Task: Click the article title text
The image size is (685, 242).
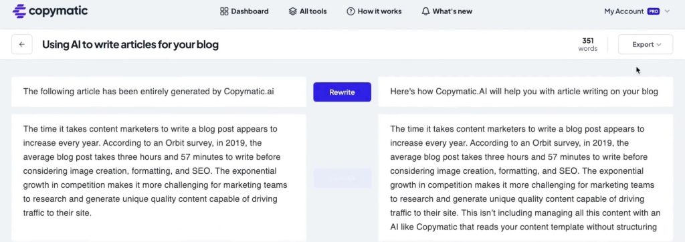Action: tap(130, 45)
